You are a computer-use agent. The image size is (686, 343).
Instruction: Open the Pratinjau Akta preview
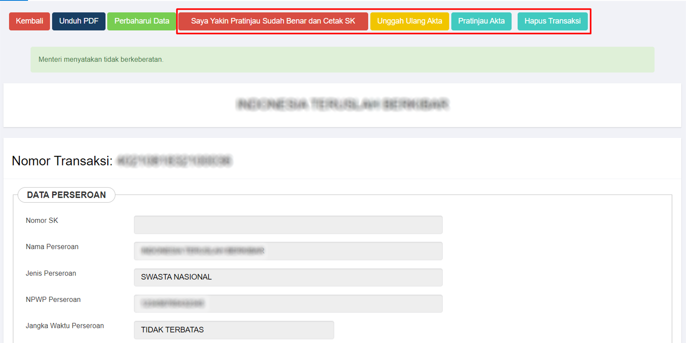pyautogui.click(x=481, y=21)
